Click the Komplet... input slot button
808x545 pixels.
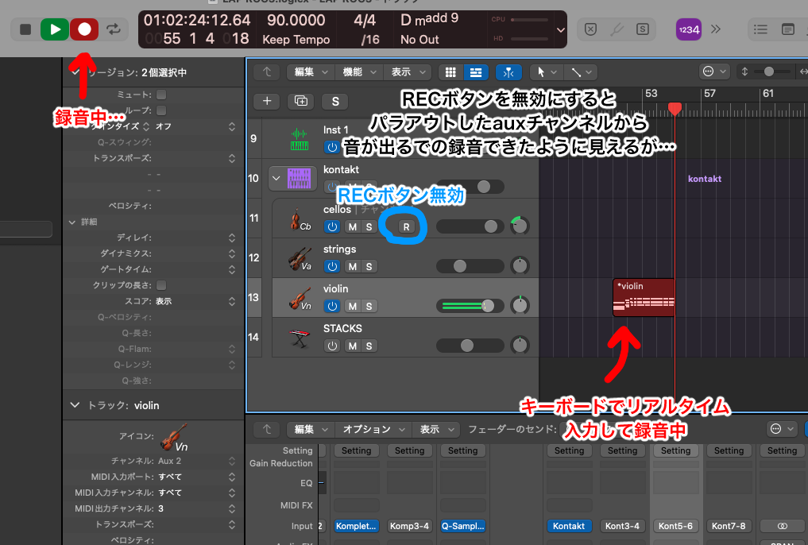click(356, 526)
